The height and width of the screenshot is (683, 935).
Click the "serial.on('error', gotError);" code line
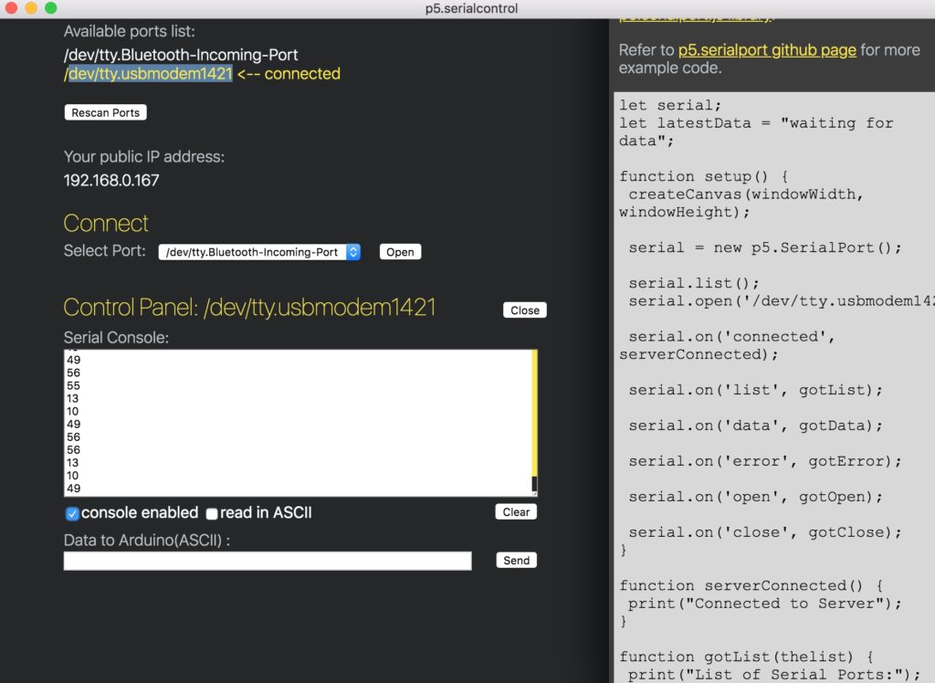(765, 461)
